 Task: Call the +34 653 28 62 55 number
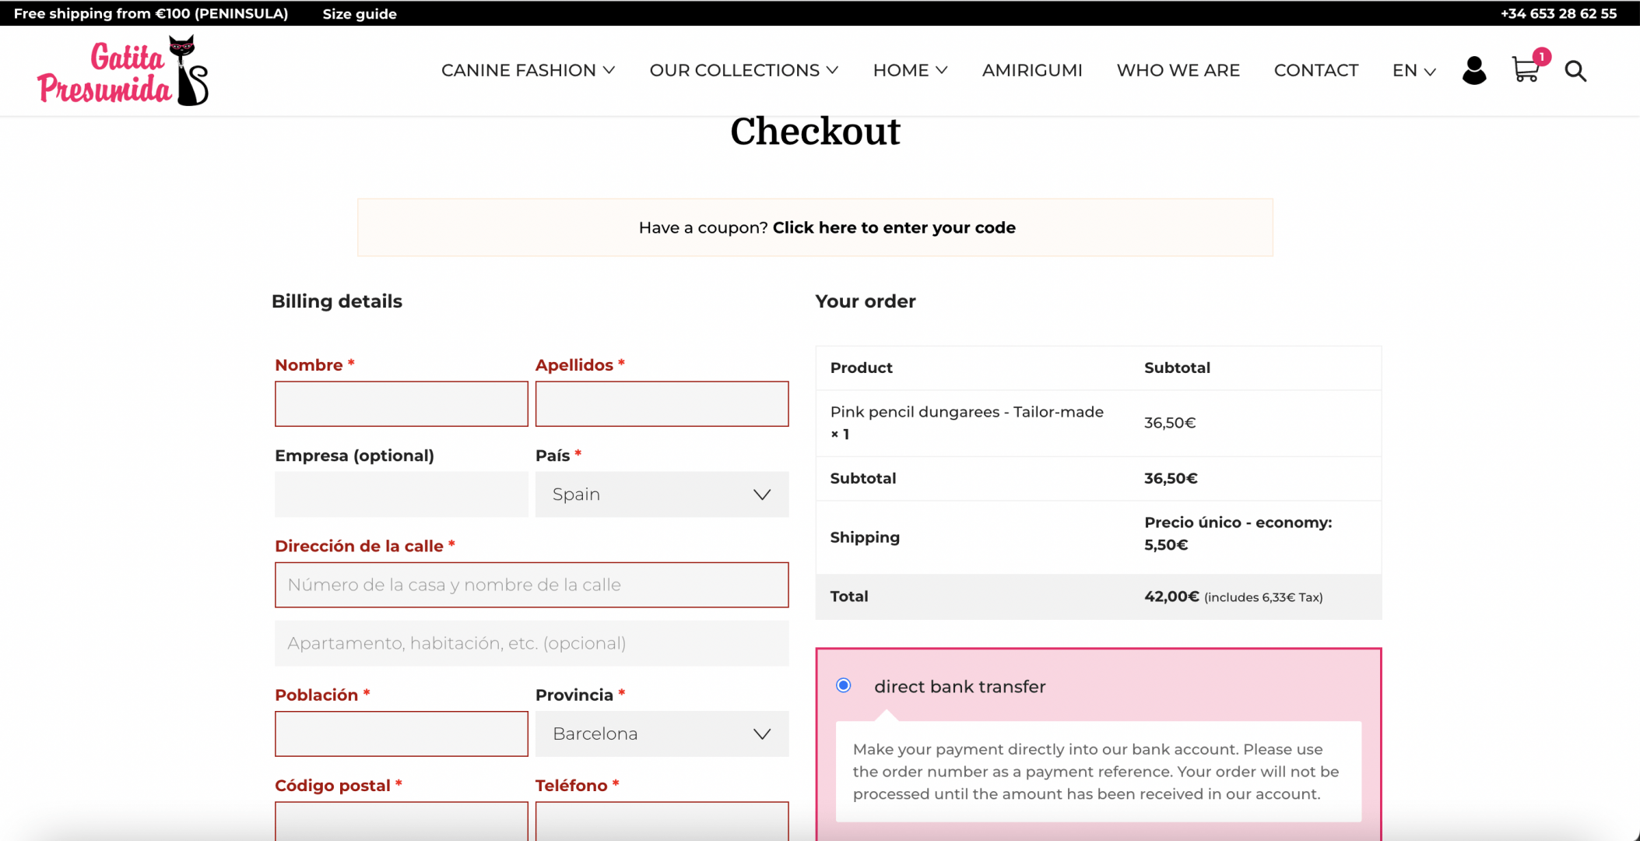pos(1558,13)
